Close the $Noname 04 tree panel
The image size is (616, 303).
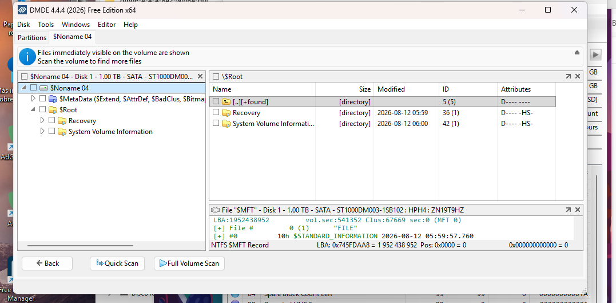(200, 76)
